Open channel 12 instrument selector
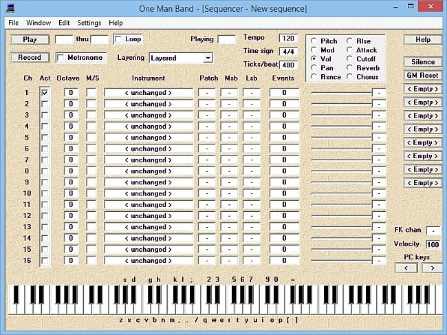The image size is (447, 335). click(149, 216)
